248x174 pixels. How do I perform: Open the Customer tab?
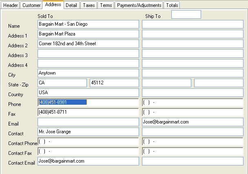tap(31, 5)
